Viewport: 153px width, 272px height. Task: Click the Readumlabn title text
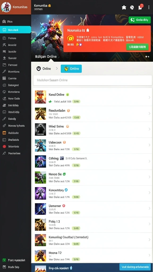point(57,110)
